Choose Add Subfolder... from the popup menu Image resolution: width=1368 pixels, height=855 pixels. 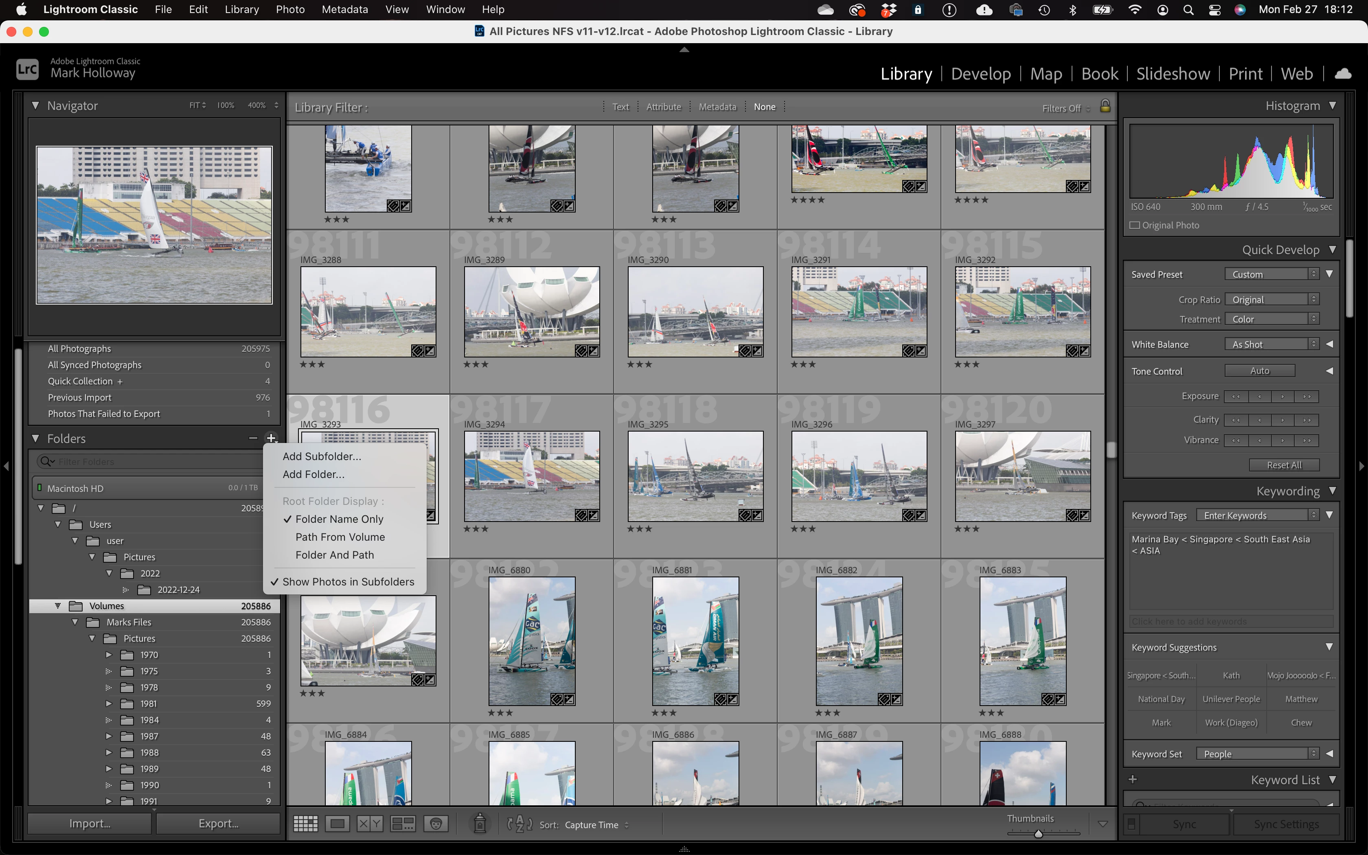[322, 456]
